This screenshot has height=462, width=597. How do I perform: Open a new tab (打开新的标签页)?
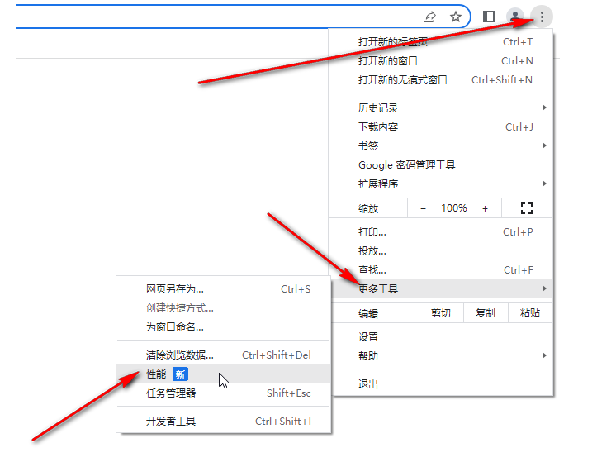pyautogui.click(x=441, y=41)
